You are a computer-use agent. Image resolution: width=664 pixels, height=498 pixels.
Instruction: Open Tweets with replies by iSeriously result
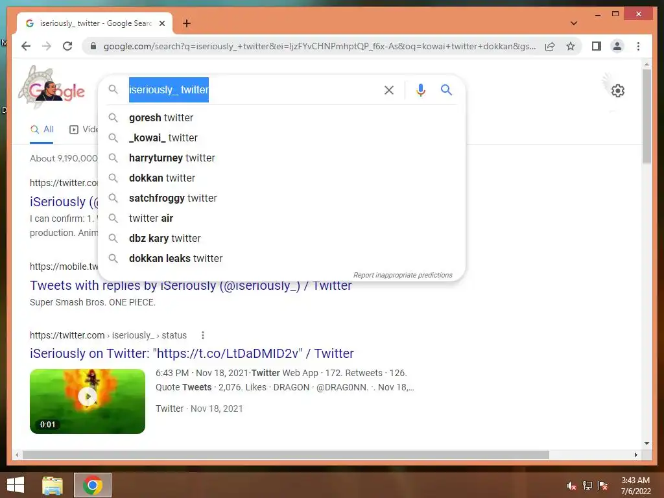[191, 285]
